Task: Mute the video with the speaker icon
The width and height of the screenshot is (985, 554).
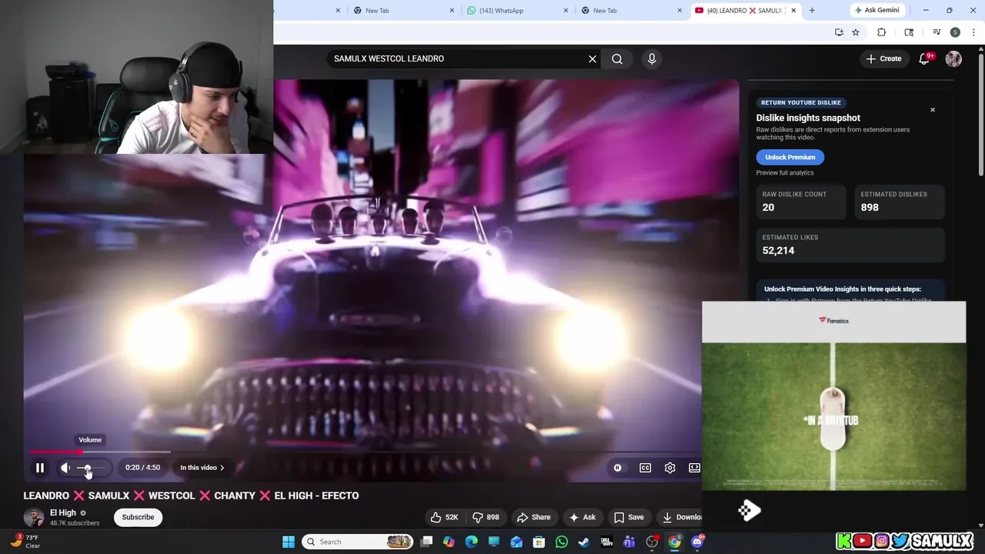Action: [66, 468]
